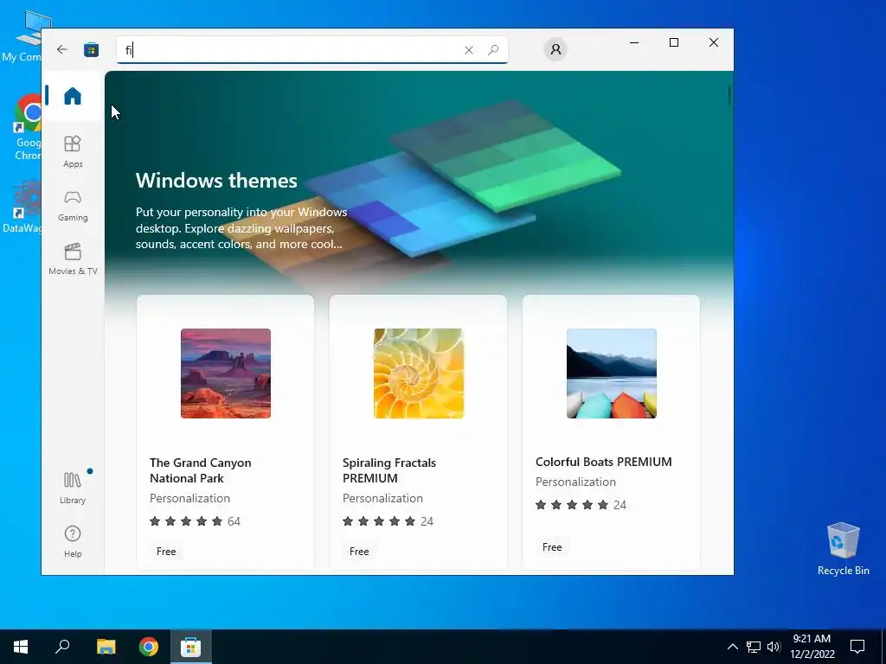Show hidden system tray icons

pos(732,647)
